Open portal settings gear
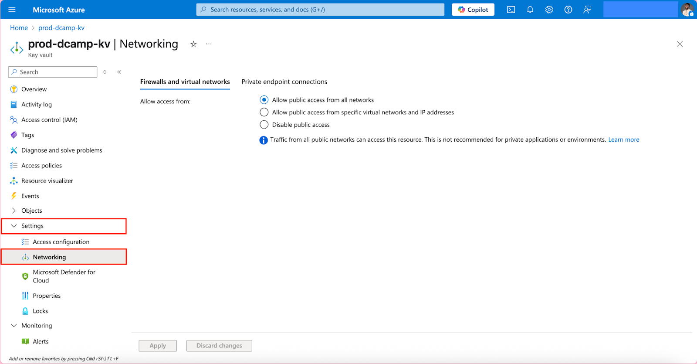 (x=549, y=10)
